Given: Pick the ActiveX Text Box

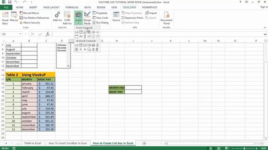Looking at the screenshot, I should (x=93, y=45).
